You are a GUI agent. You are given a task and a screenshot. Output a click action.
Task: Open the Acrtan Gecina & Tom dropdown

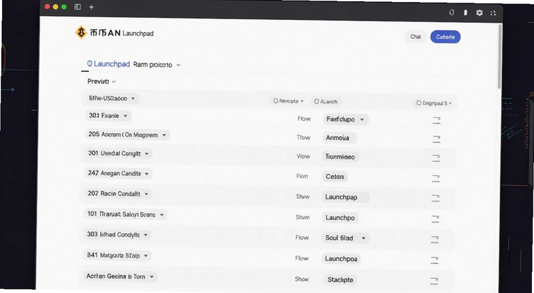[120, 276]
